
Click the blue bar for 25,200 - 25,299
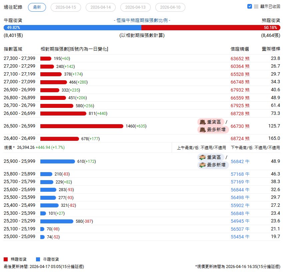57,221
